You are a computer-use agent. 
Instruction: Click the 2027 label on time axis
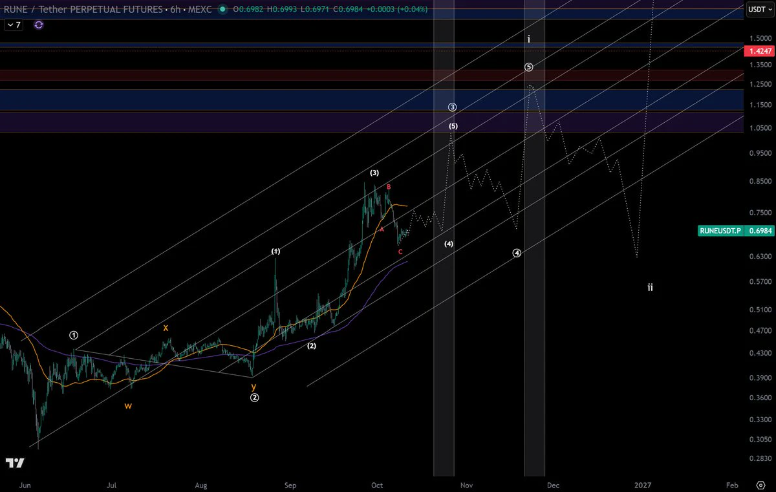click(643, 485)
